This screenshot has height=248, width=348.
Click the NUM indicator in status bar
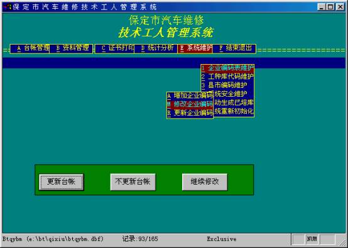(312, 239)
